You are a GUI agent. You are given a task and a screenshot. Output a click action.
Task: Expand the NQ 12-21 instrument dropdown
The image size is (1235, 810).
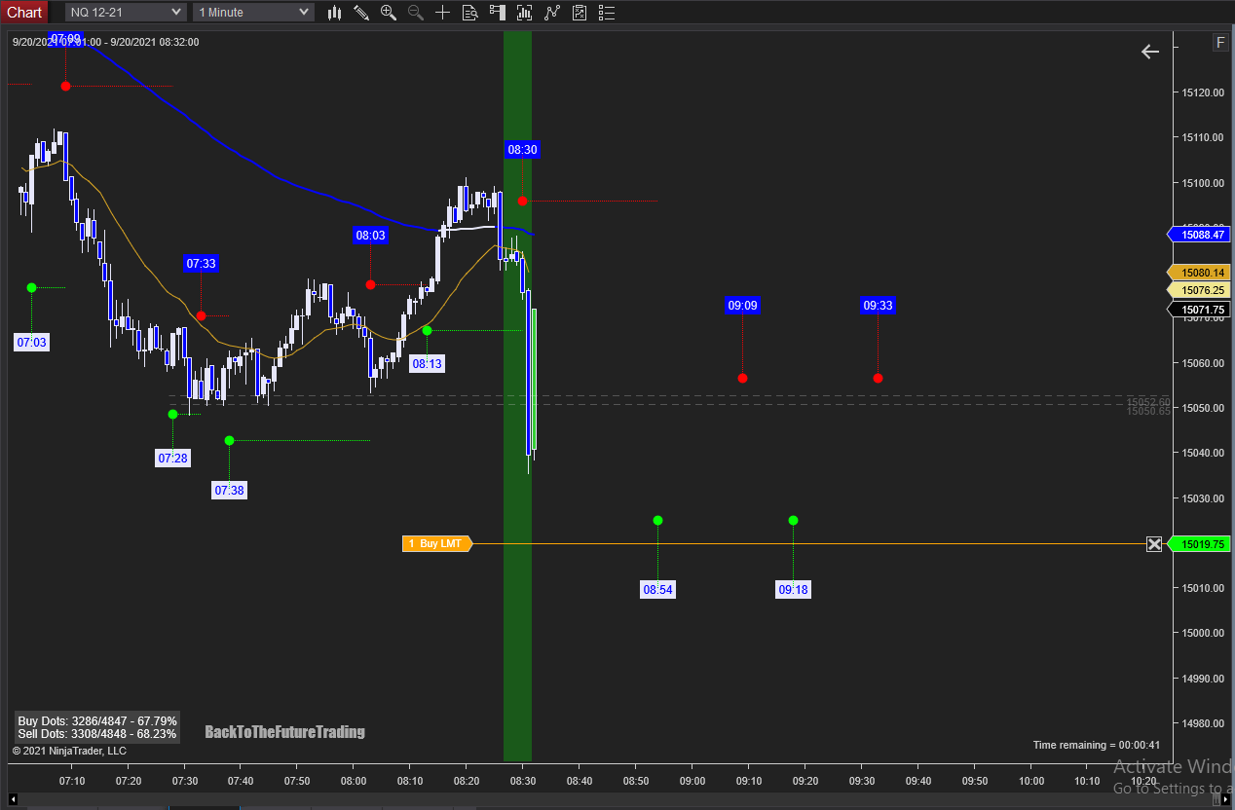point(126,12)
